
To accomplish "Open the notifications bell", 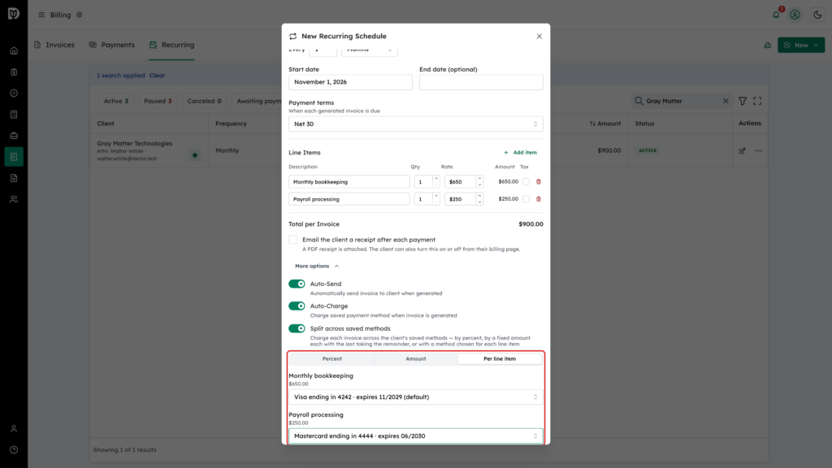I will pos(776,15).
